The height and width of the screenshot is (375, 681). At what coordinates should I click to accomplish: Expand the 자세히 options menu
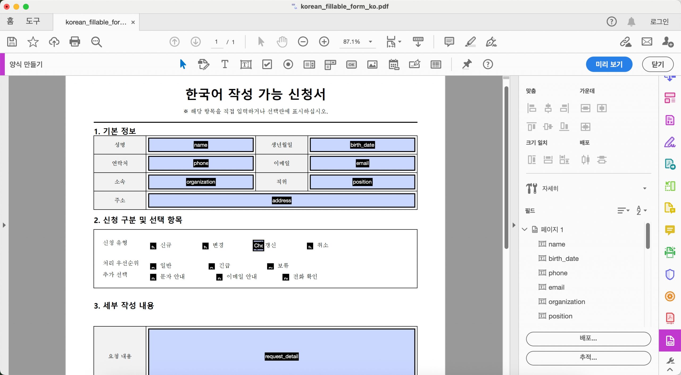(645, 188)
